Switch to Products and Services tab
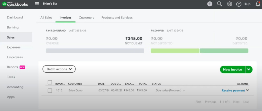Viewport: 262px width, 111px height. pyautogui.click(x=117, y=18)
